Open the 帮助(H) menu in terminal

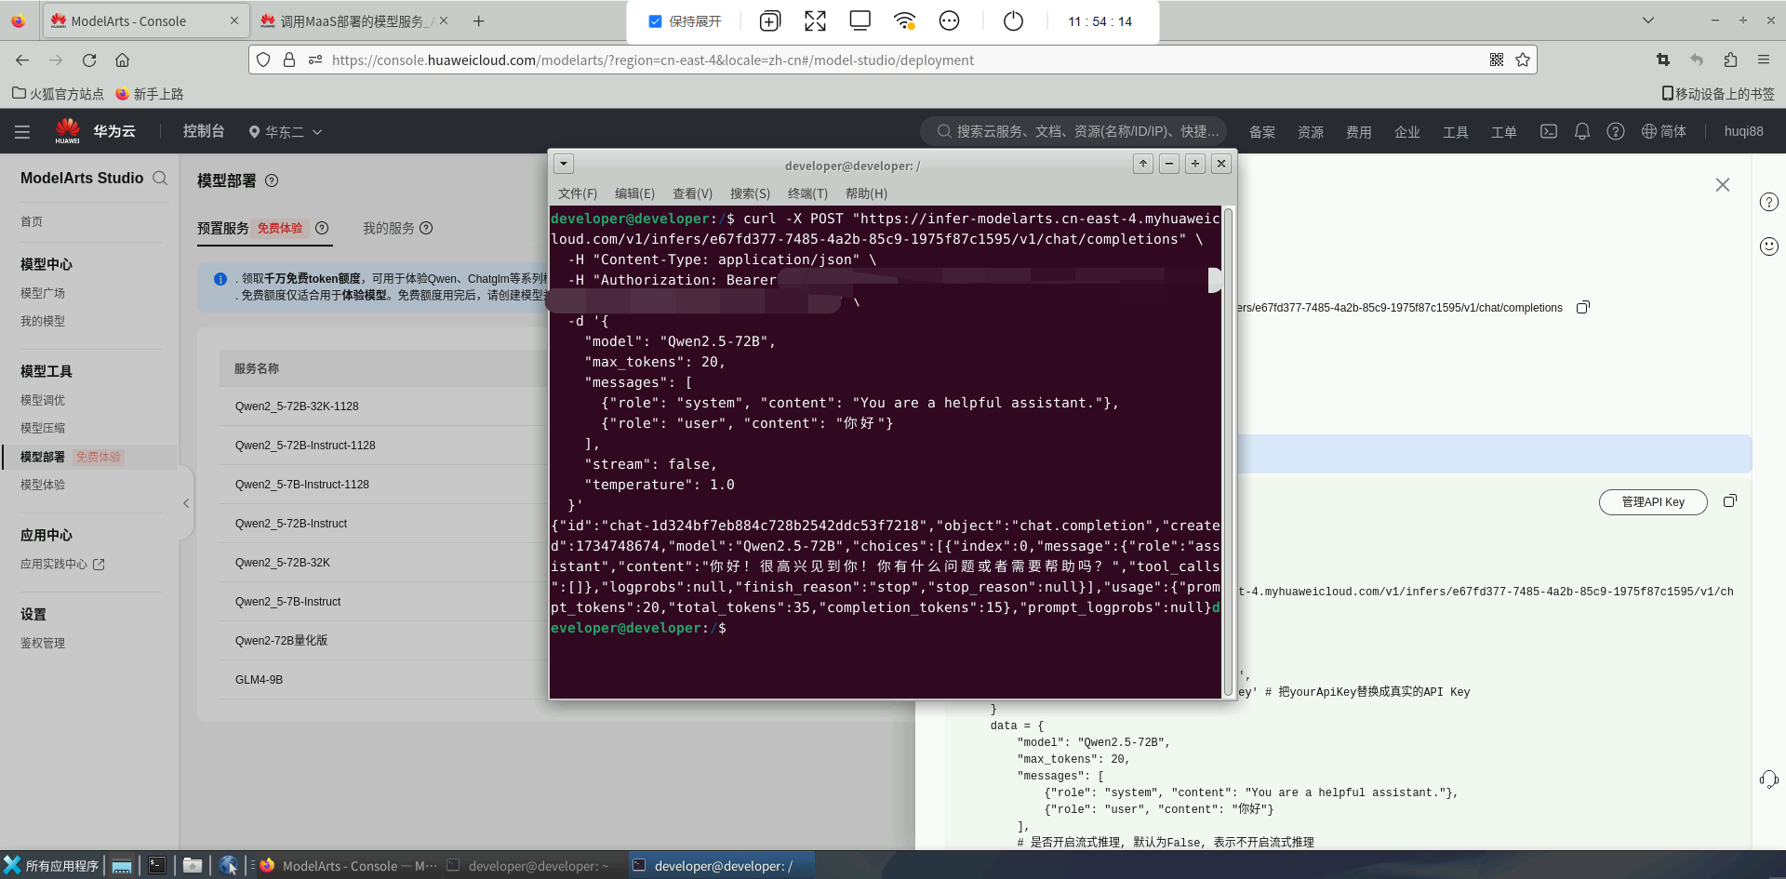[x=866, y=193]
